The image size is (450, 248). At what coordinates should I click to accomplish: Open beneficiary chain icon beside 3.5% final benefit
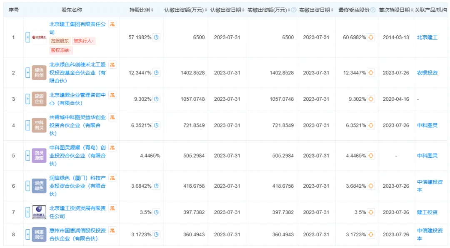coord(371,213)
